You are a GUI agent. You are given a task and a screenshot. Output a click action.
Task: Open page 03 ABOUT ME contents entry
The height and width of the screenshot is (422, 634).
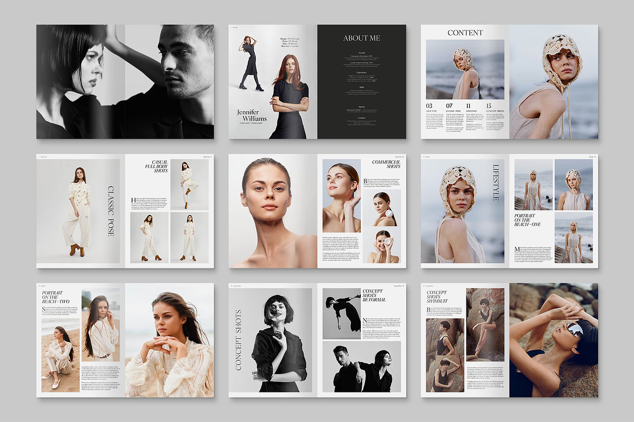[x=430, y=108]
